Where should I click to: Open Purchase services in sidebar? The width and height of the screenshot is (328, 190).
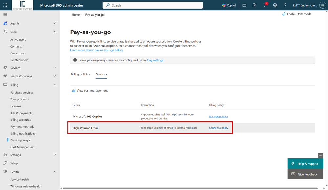[22, 93]
